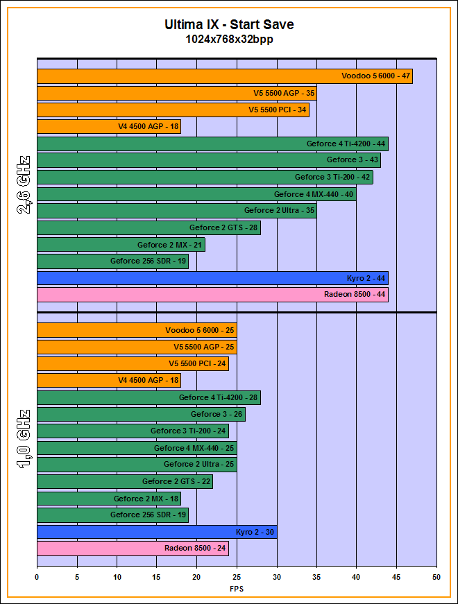Click the Geforce 4 Ti-4200 - 28 bar
The height and width of the screenshot is (604, 458).
coord(149,397)
